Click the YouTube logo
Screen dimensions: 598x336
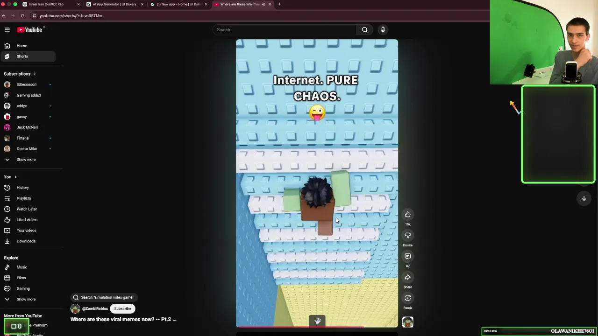pyautogui.click(x=30, y=30)
